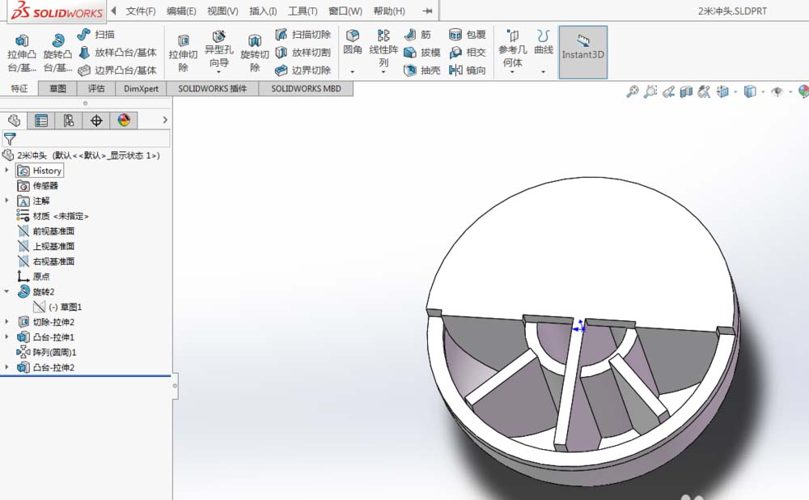Open the DimXpertManager crosshair tab

96,121
